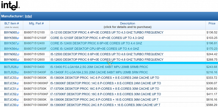Open the stock icon next to B07JC53
The width and height of the screenshot is (218, 107).
18,78
